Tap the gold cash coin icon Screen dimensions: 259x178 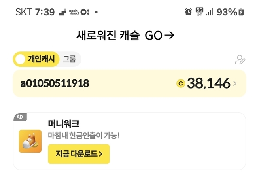(x=181, y=84)
